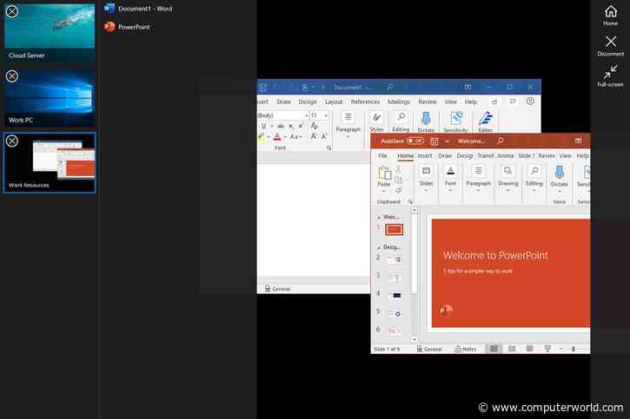Open PowerPoint's Font group dropdown
Screen dimensions: 630x419
[x=450, y=179]
